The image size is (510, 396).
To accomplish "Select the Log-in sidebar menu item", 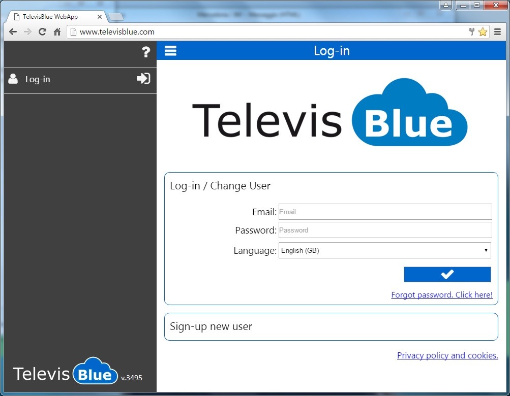I will pos(80,80).
